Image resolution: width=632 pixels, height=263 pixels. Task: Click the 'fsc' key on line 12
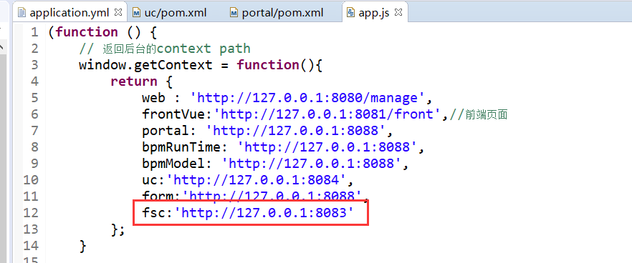coord(153,213)
